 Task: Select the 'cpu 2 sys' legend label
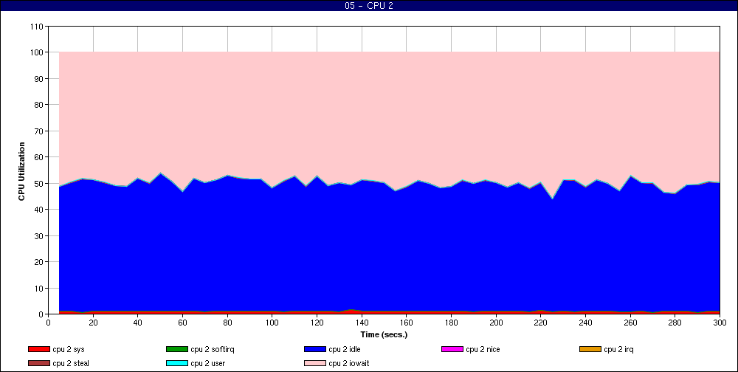coord(69,349)
